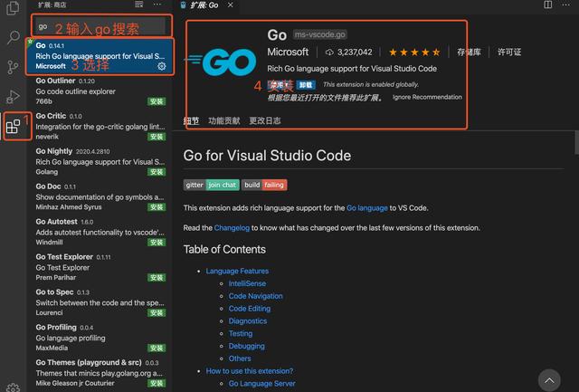Select the Go 0.14.1 extension entry
Viewport: 579px width, 392px height.
tap(100, 56)
